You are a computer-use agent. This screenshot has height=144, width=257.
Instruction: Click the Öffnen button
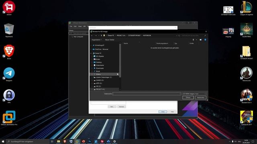(x=188, y=98)
